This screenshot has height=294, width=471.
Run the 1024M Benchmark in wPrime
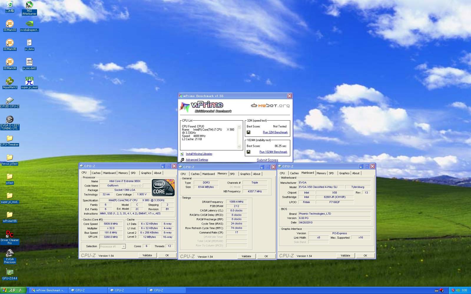273,152
